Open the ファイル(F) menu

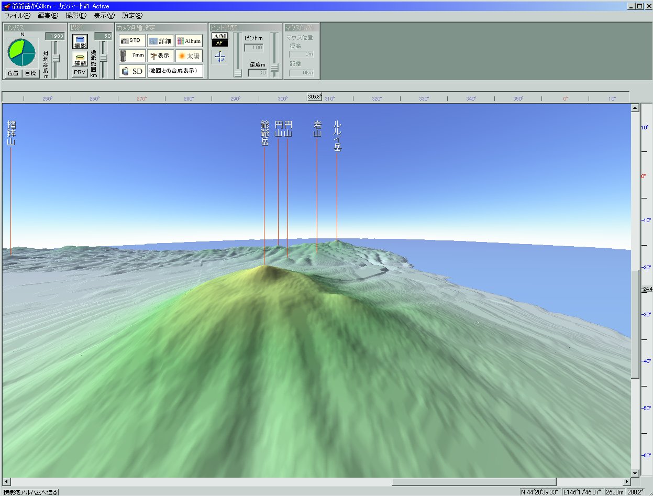[17, 16]
